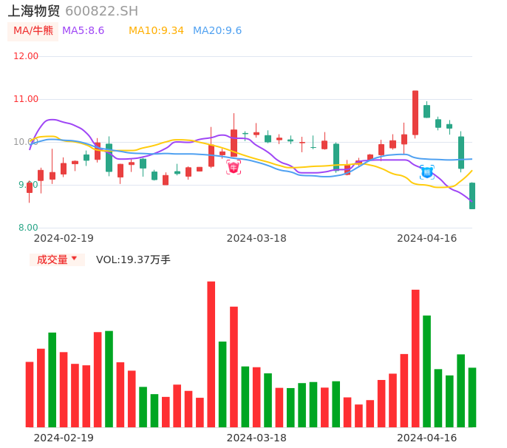Image resolution: width=507 pixels, height=448 pixels.
Task: Click the 2024-03-18 date on price chart
Action: tap(256, 238)
